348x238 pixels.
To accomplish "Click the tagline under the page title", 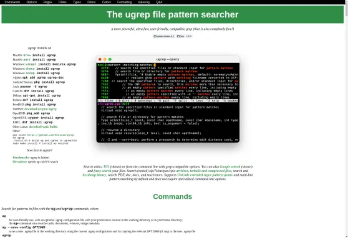I will point(173,29).
